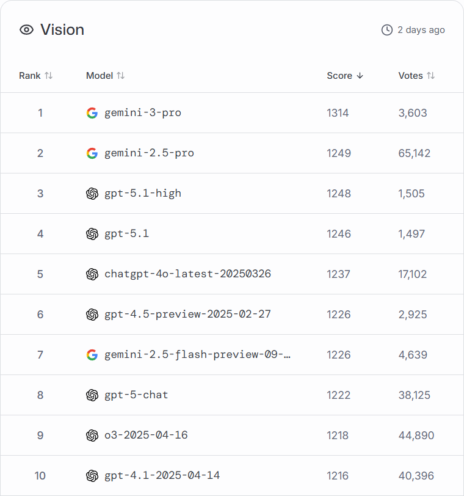Click the OpenAI icon next to chatgpt-4o-latest-20250326
The width and height of the screenshot is (464, 496).
point(92,274)
